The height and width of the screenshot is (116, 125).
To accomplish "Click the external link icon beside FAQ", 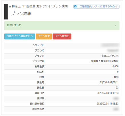I will tap(116, 7).
